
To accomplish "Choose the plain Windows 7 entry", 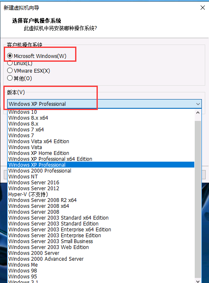I will (101, 135).
